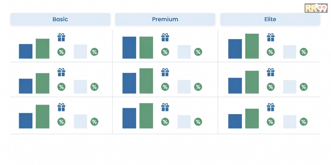
Task: Click the gift icon in Basic third row
Action: 62,107
